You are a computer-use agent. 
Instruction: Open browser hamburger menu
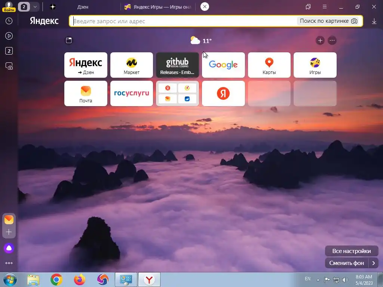[325, 7]
